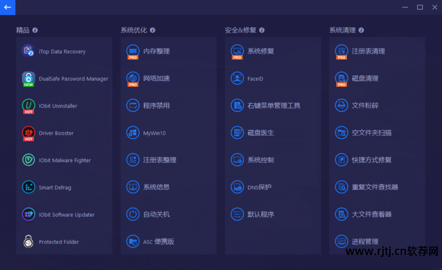
Task: Select the 注册表清理 text label
Action: tap(368, 51)
